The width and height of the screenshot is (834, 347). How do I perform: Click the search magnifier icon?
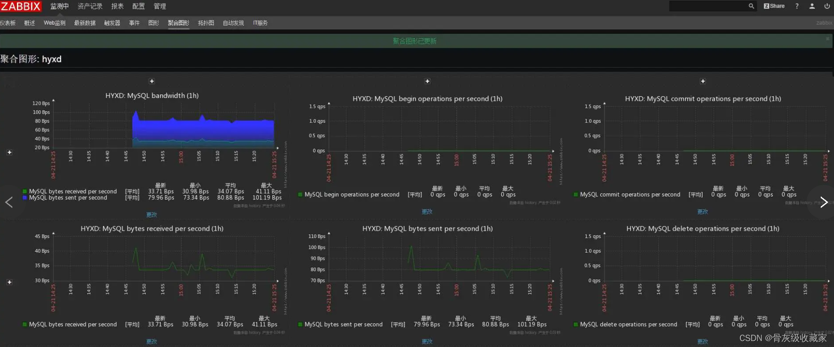click(x=751, y=6)
